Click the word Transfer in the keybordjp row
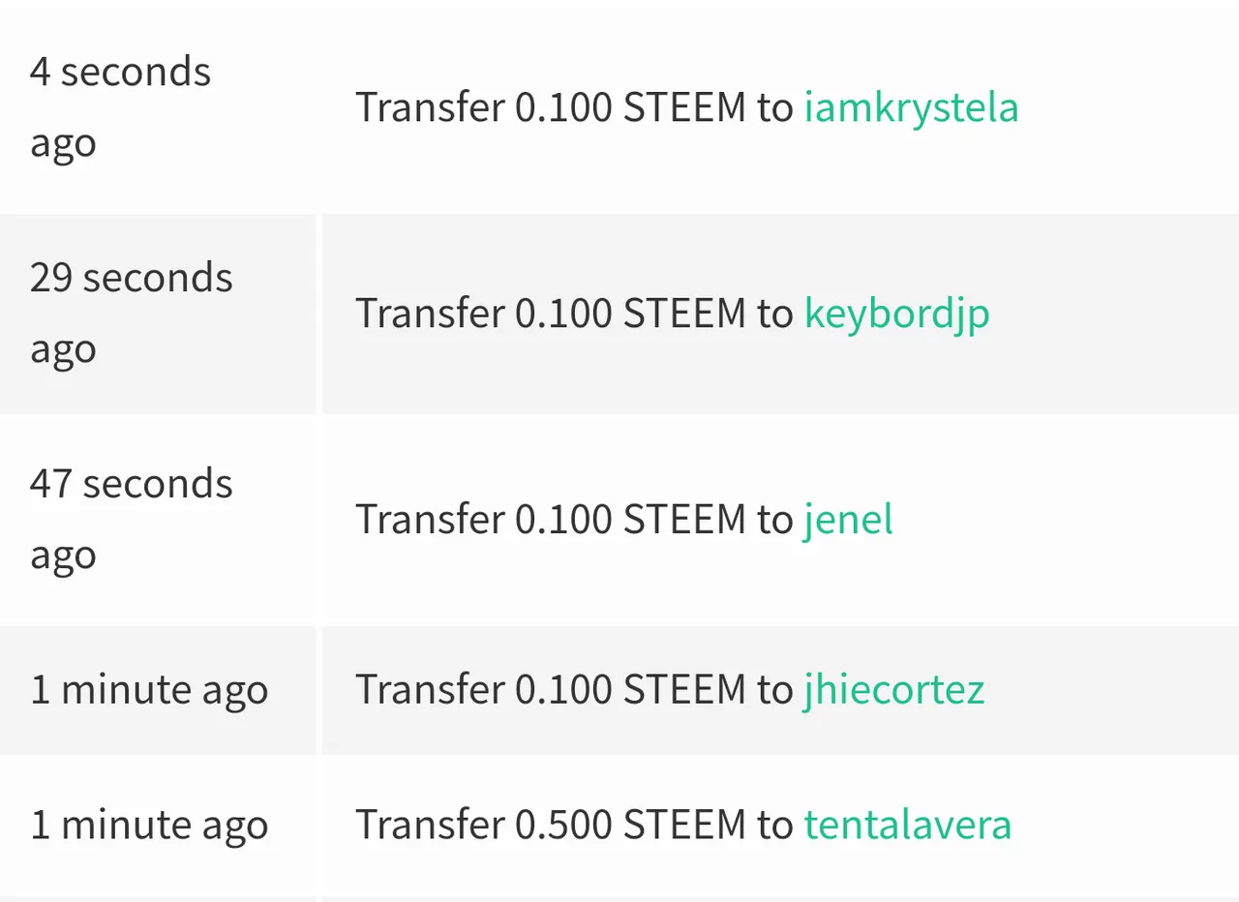This screenshot has width=1239, height=902. (x=430, y=314)
